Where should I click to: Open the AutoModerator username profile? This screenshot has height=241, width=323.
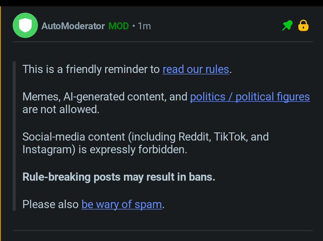tap(73, 26)
